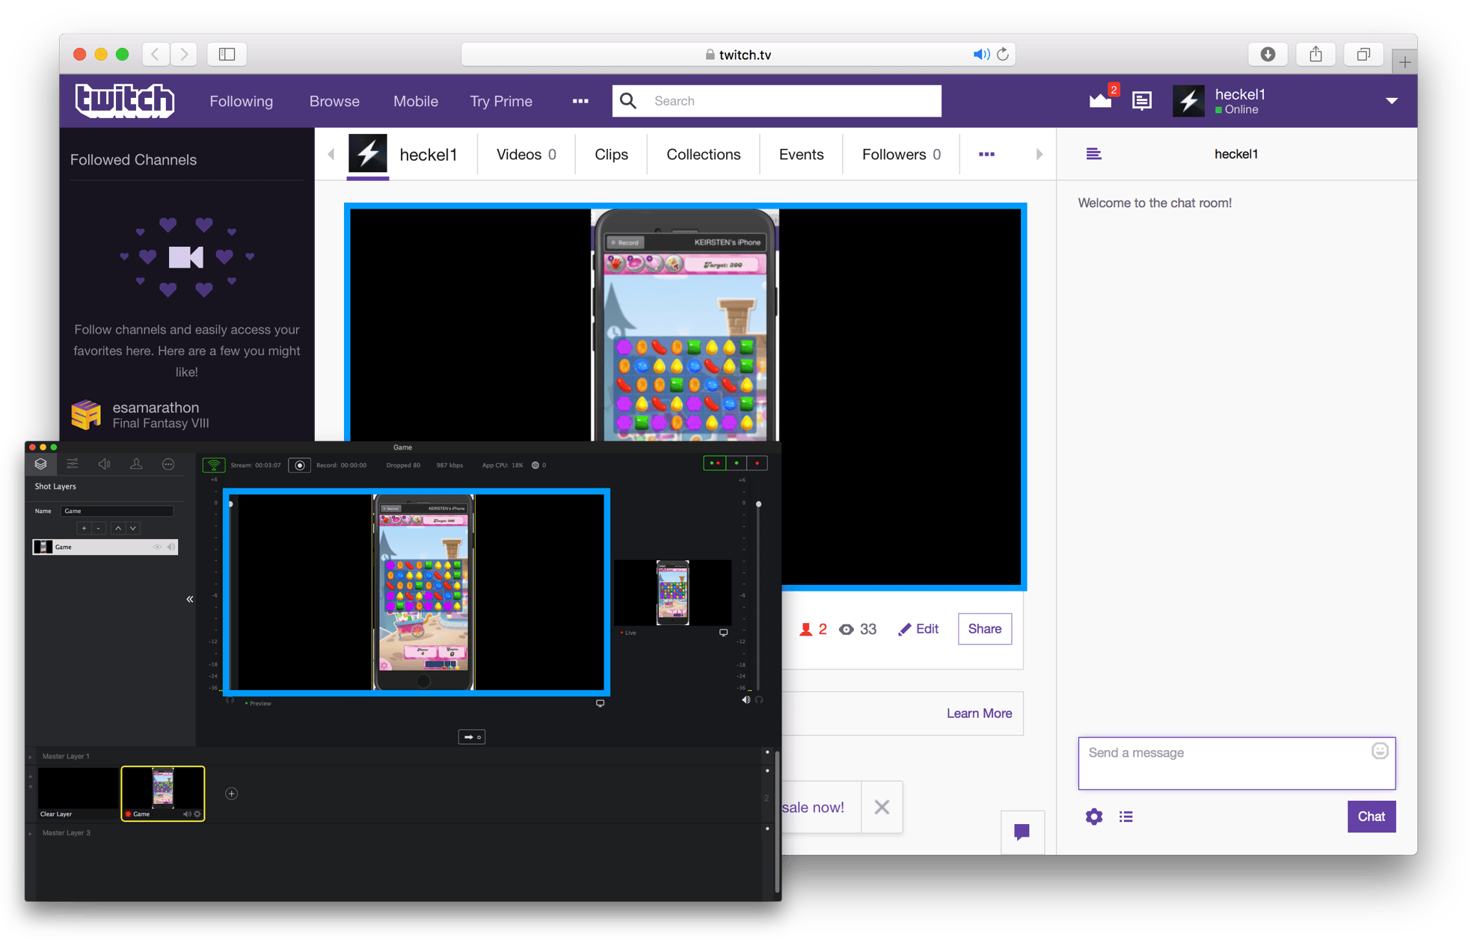Select the Game shot thumbnail in Master Layer 1
The height and width of the screenshot is (940, 1477).
pos(162,793)
